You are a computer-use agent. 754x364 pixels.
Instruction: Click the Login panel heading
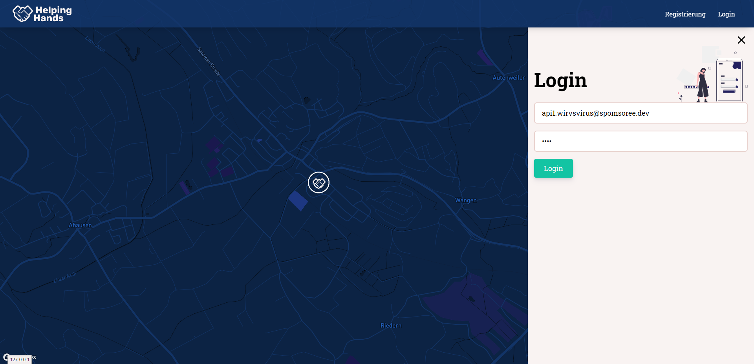click(560, 80)
